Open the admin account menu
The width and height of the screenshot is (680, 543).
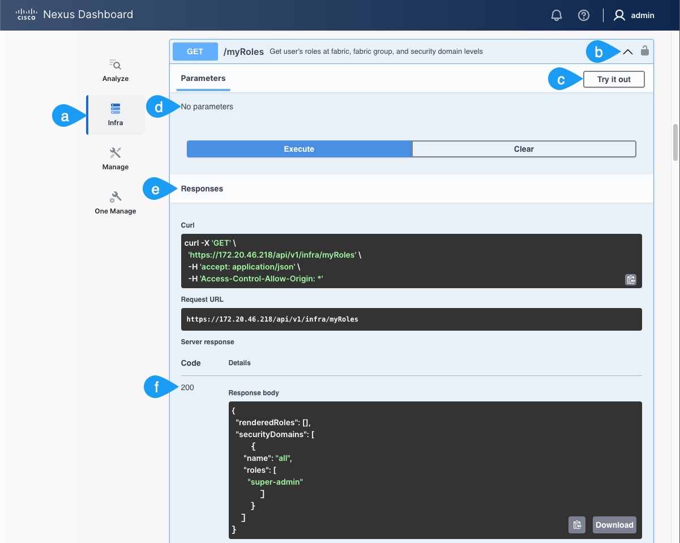(634, 15)
